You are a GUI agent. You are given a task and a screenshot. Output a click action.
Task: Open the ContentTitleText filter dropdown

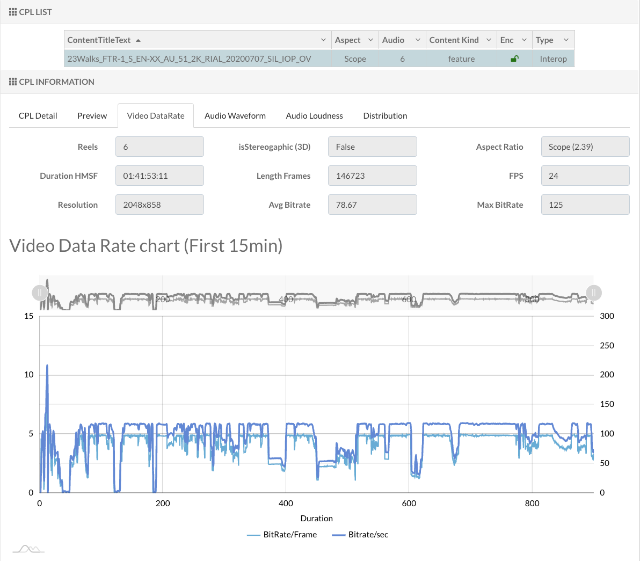coord(323,40)
